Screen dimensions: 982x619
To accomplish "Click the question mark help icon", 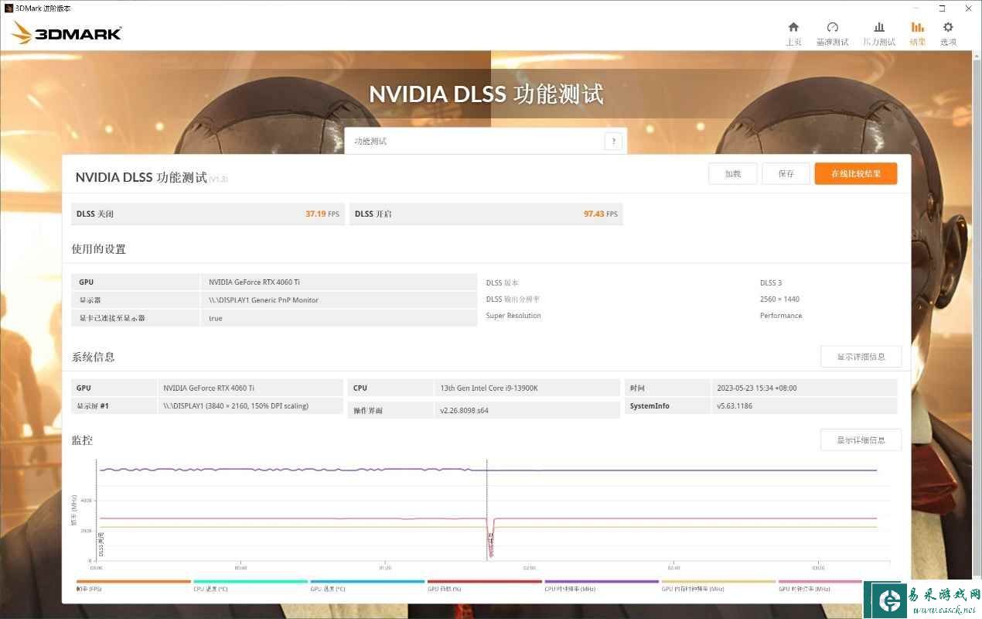I will (613, 142).
